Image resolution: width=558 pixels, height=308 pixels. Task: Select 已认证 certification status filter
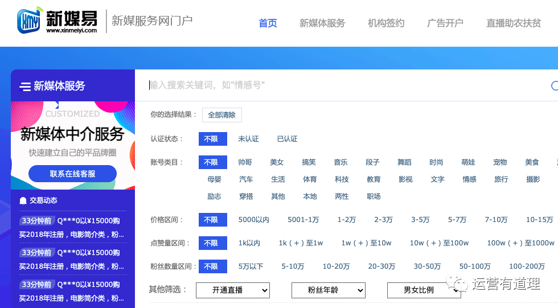click(x=287, y=139)
